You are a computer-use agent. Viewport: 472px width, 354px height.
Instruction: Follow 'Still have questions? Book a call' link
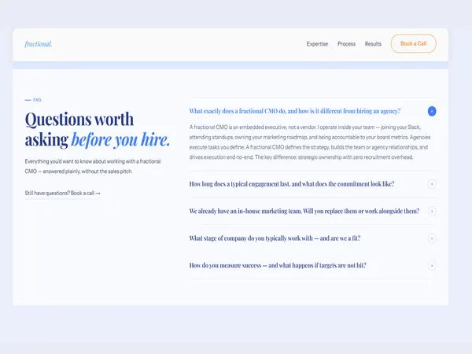click(63, 193)
